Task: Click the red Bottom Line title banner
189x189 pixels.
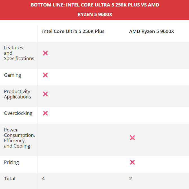Action: [x=95, y=10]
